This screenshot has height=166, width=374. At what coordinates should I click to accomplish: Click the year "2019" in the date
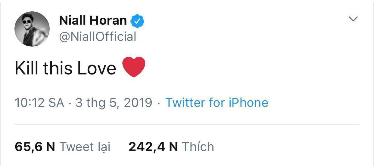(x=138, y=103)
